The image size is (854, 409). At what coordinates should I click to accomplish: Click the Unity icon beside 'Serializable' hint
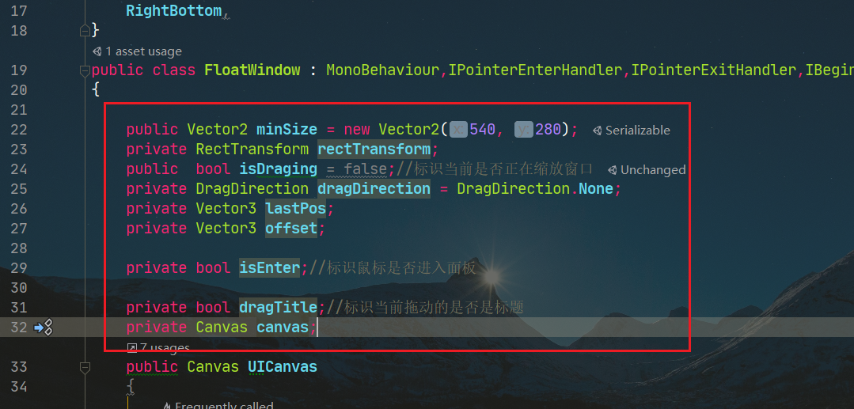pyautogui.click(x=597, y=131)
